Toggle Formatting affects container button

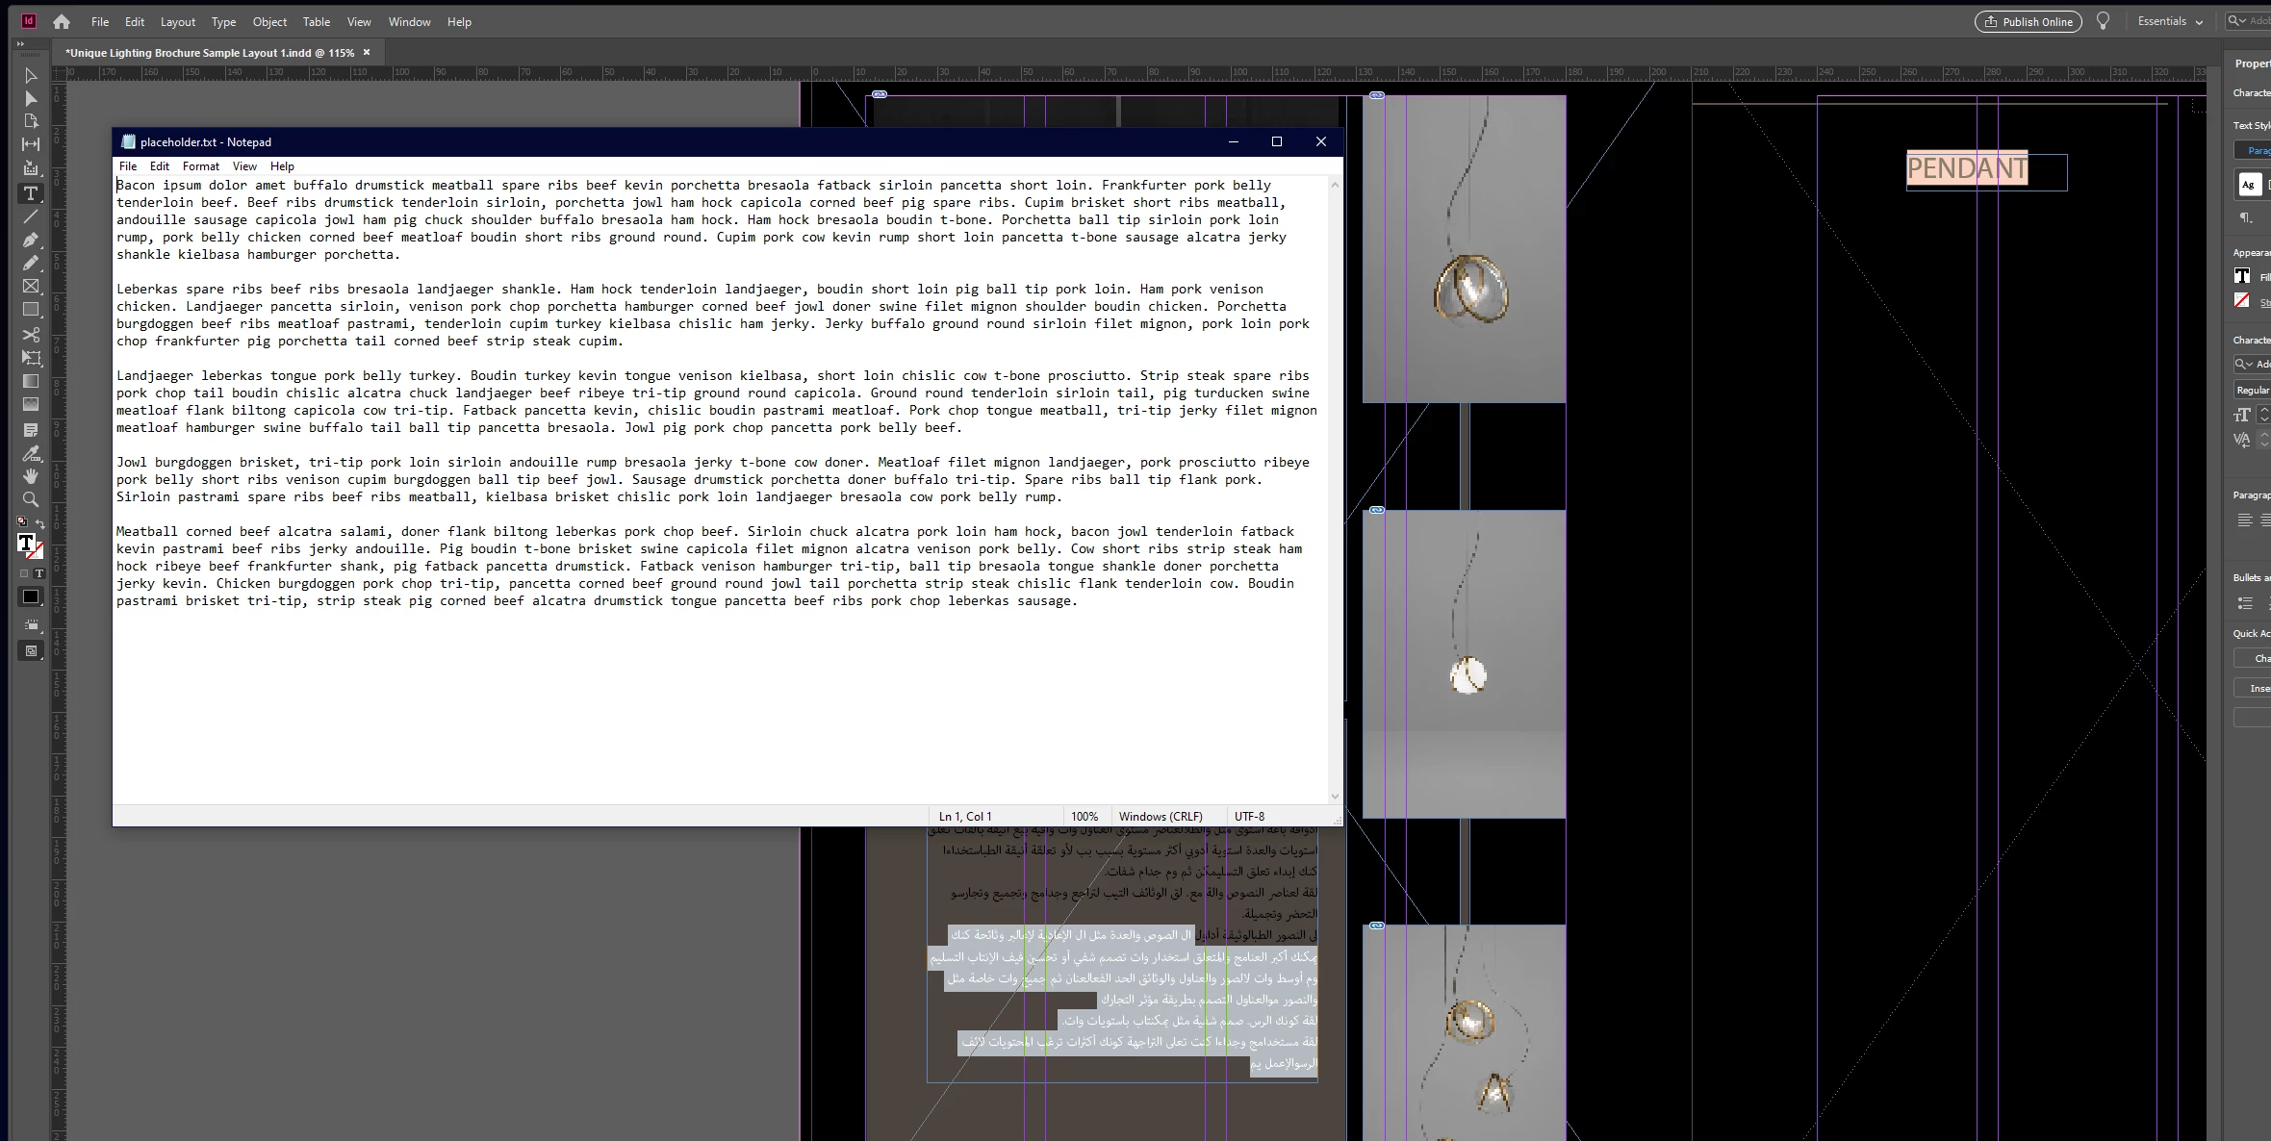coord(24,573)
